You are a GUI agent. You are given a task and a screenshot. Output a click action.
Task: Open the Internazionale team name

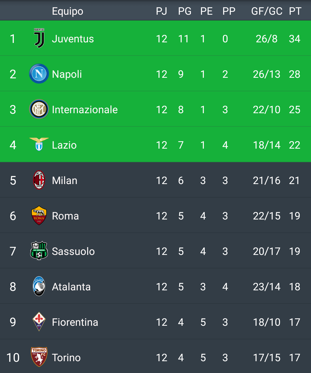(x=85, y=110)
